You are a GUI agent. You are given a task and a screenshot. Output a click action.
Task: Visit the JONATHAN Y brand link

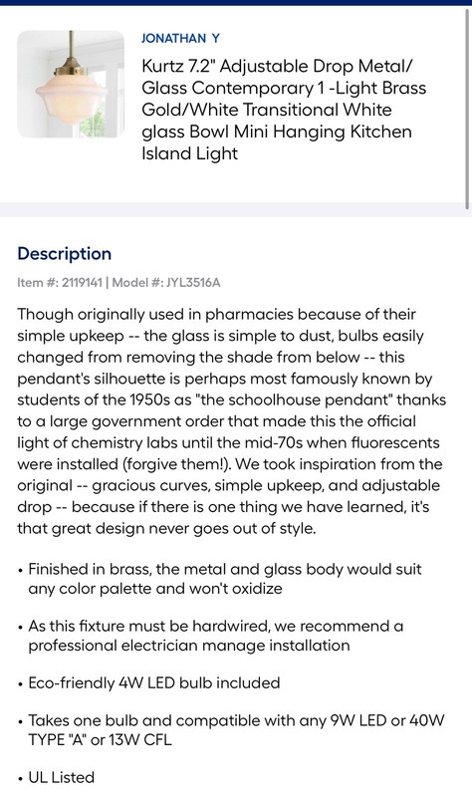[x=180, y=38]
